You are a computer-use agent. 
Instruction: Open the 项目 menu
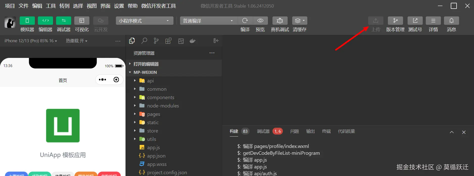pyautogui.click(x=10, y=6)
